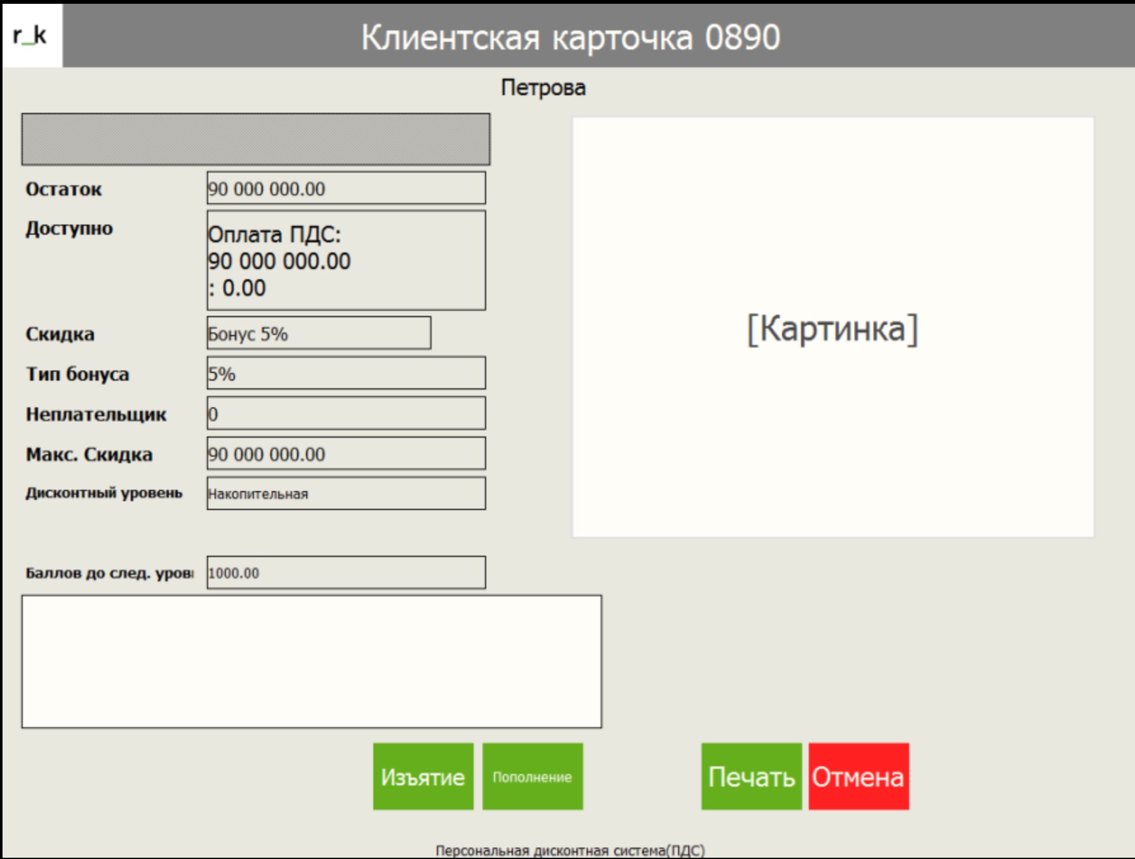Cancel using the red Отмена button
The width and height of the screenshot is (1135, 859).
(x=858, y=777)
